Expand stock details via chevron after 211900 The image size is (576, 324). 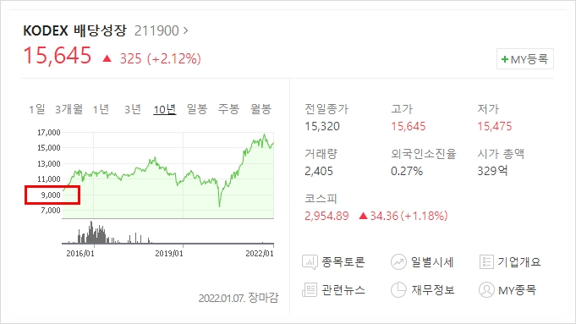click(186, 30)
